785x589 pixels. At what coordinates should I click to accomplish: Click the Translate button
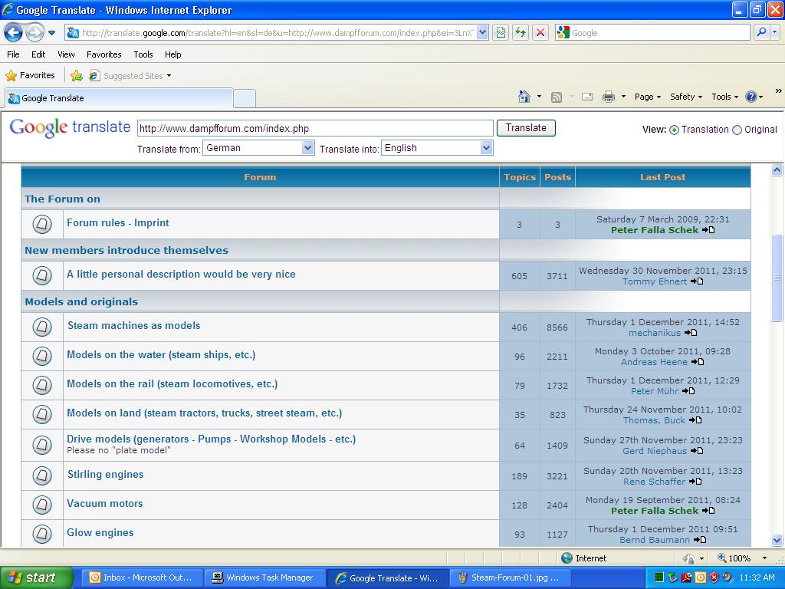(526, 128)
